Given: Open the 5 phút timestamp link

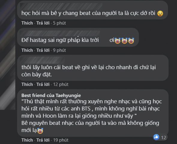Looking at the screenshot, I should point(59,23).
